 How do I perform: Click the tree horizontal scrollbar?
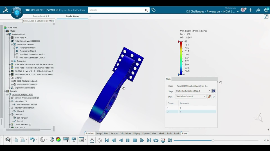click(x=23, y=129)
